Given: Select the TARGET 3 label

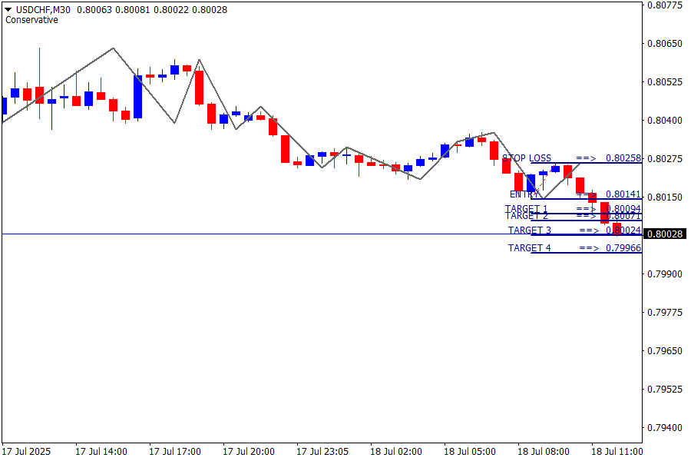Looking at the screenshot, I should 529,230.
